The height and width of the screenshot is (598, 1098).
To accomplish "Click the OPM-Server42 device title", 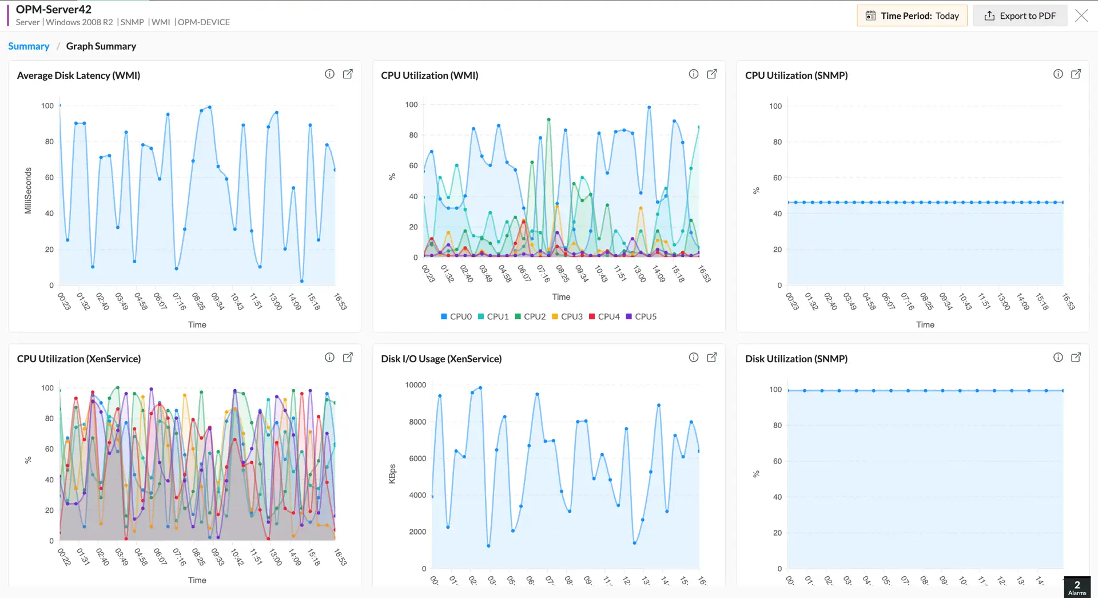I will point(54,9).
